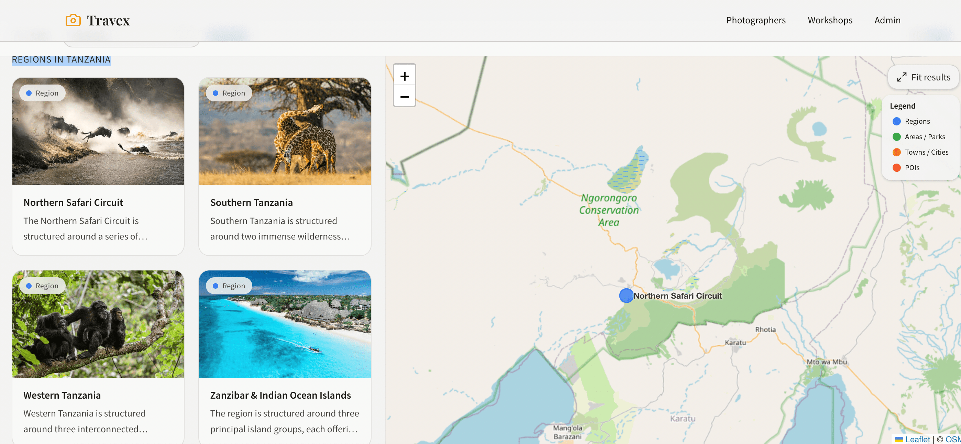Click the Western Tanzania card title
This screenshot has width=961, height=444.
(x=62, y=395)
